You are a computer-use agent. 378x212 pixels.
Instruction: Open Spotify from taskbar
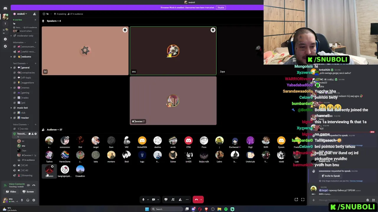[226, 209]
